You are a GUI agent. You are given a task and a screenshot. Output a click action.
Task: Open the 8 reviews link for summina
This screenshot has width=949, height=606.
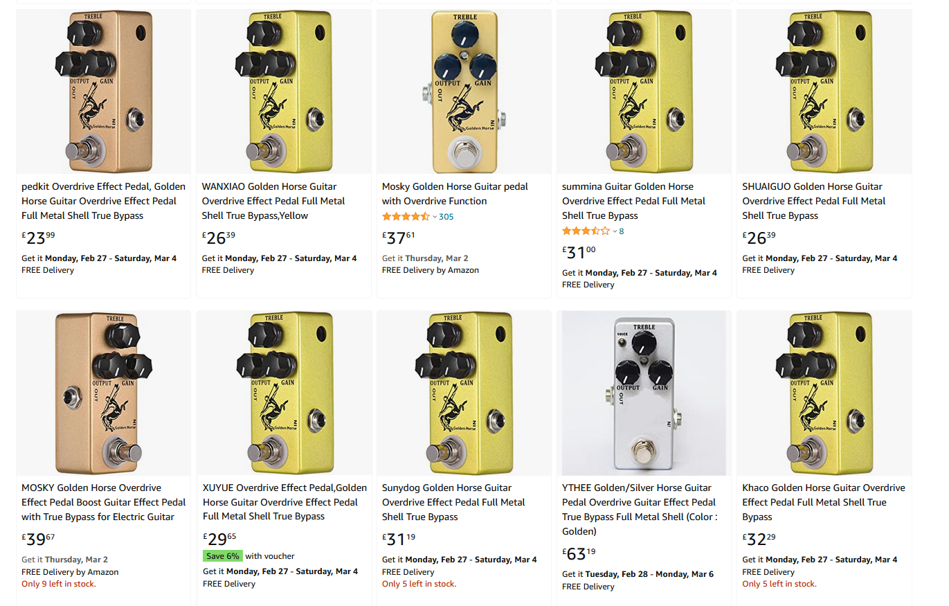coord(622,231)
